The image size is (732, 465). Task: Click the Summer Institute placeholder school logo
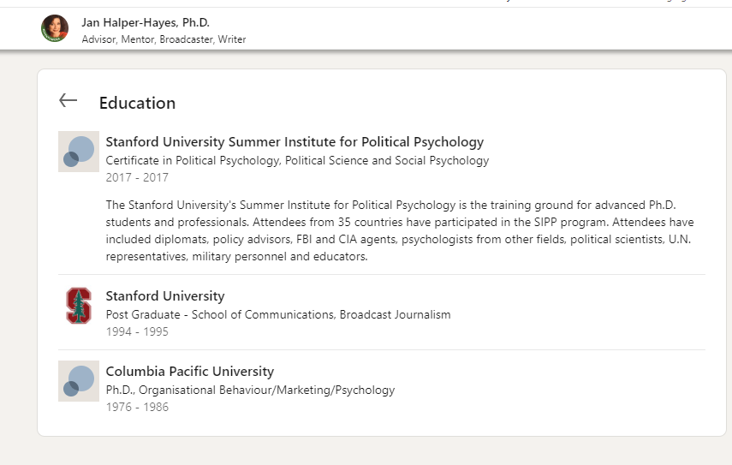79,152
